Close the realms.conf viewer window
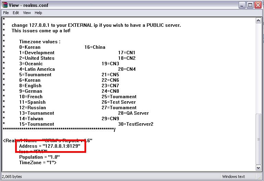Viewport: 264px width, 181px height. tap(258, 5)
